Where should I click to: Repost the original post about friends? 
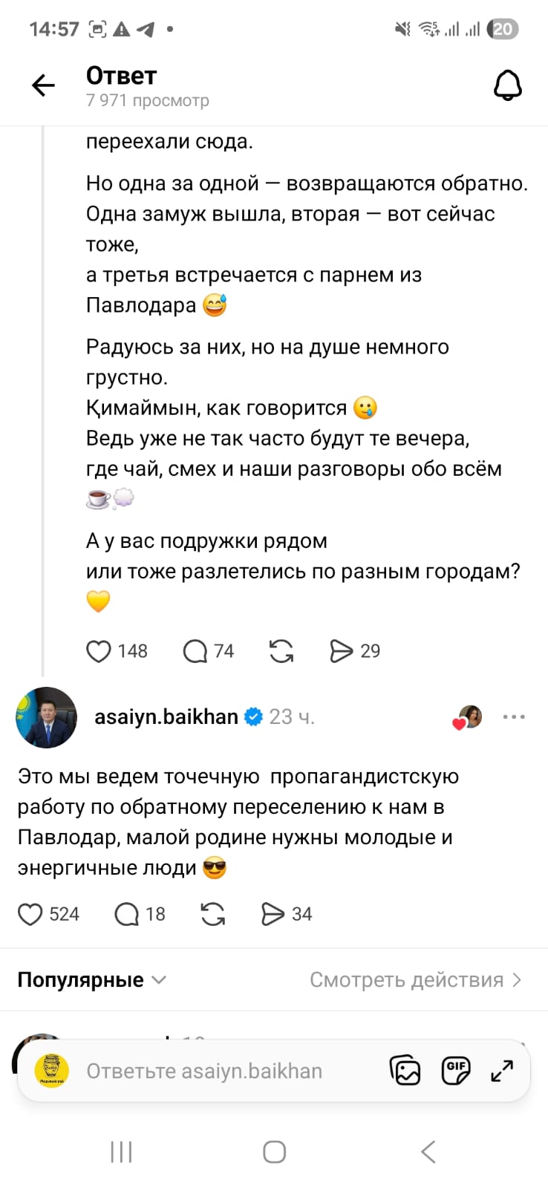click(281, 651)
